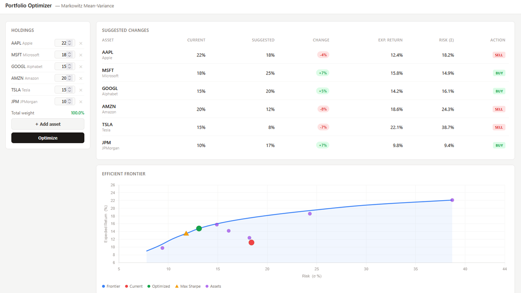Viewport: 521px width, 293px height.
Task: Click the GOOGL weight spinner arrows
Action: click(x=70, y=67)
